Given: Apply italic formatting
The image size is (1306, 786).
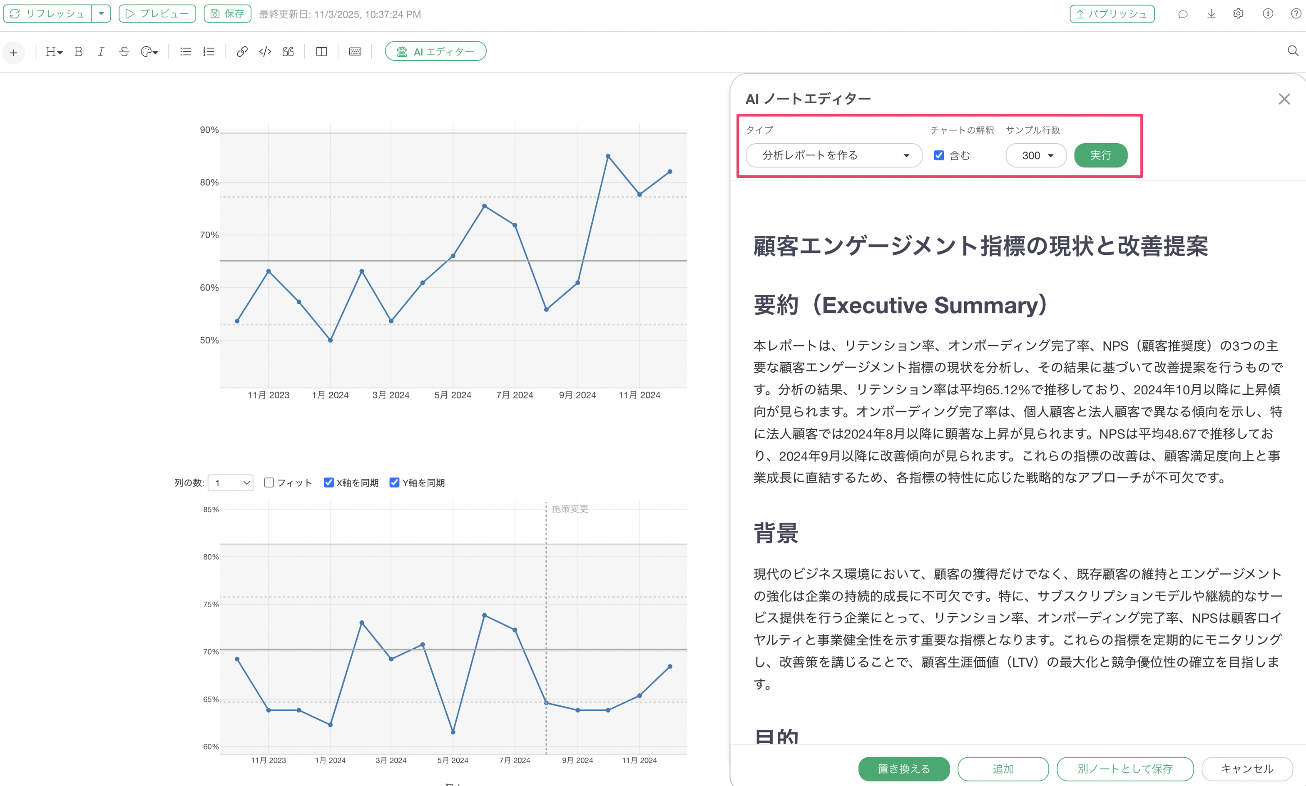Looking at the screenshot, I should [x=101, y=51].
